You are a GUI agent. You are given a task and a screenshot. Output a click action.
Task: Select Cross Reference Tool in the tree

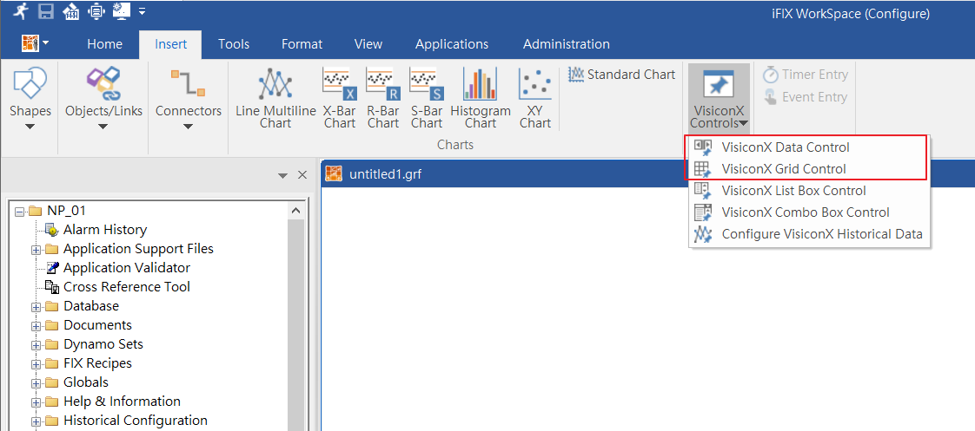tap(127, 287)
